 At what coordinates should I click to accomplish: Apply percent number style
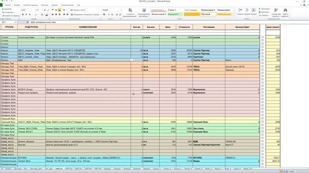[x=109, y=15]
